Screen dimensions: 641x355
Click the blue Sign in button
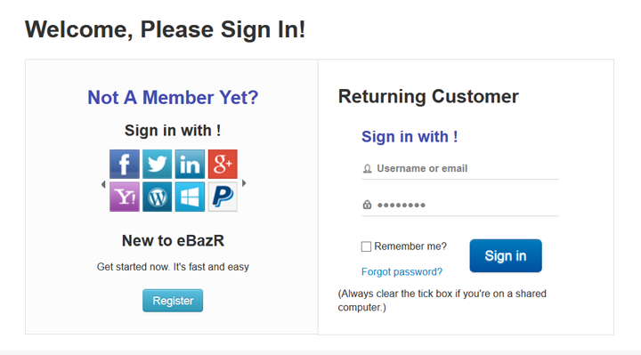[506, 255]
